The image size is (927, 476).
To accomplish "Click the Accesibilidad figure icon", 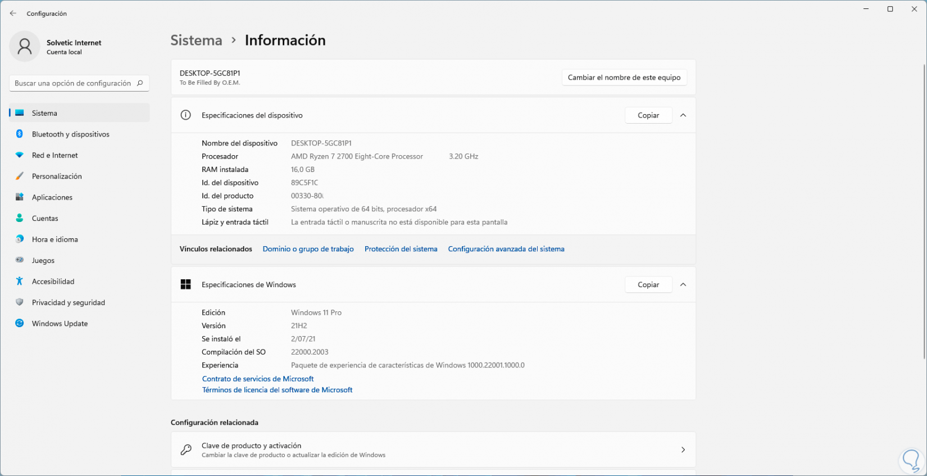I will coord(20,281).
